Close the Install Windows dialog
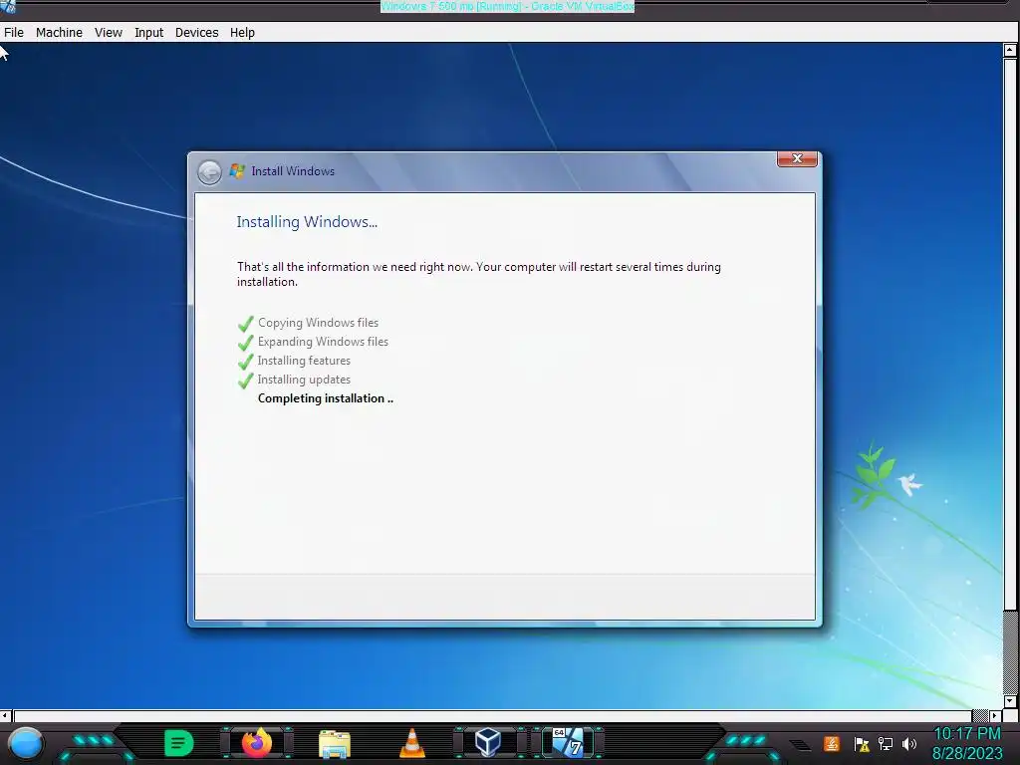 pos(797,158)
